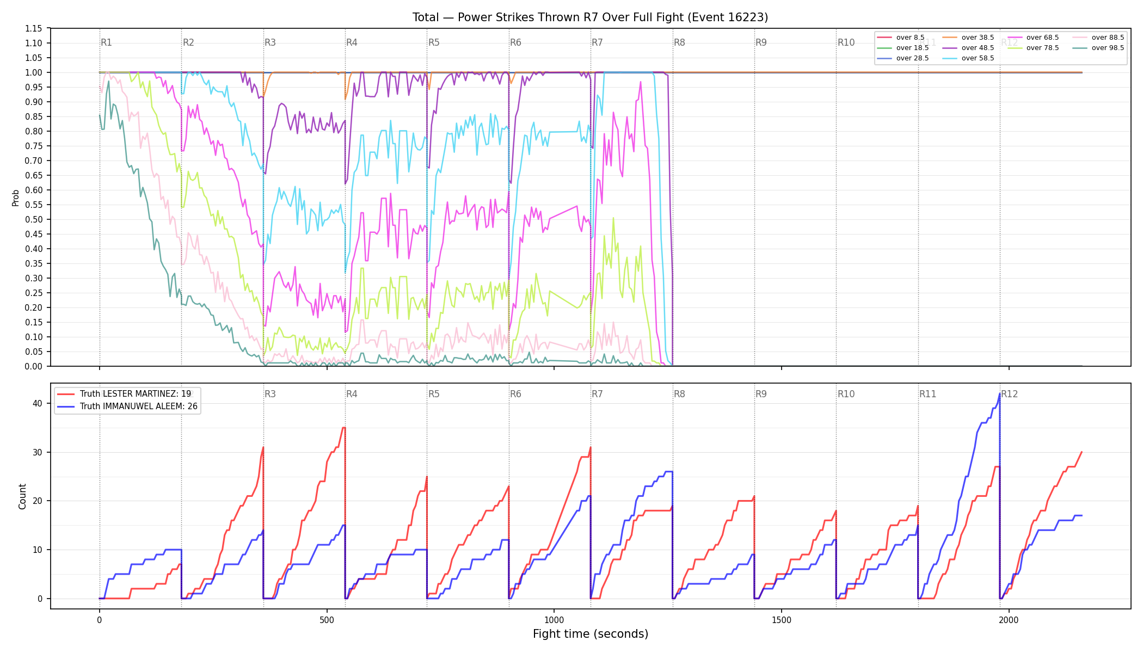Click the 500 tick on the fight time axis
The height and width of the screenshot is (653, 1143).
pyautogui.click(x=327, y=620)
